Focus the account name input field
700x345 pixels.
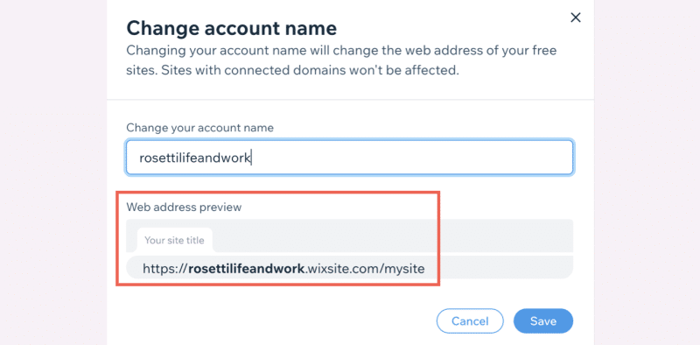coord(349,158)
